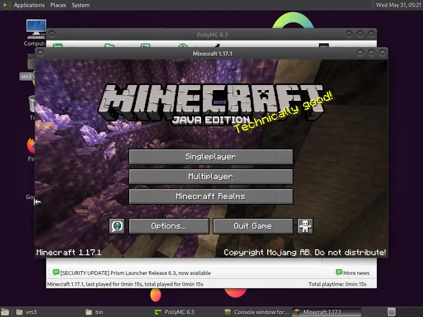Switch to the Console window taskbar entry
The image size is (423, 317).
click(257, 312)
